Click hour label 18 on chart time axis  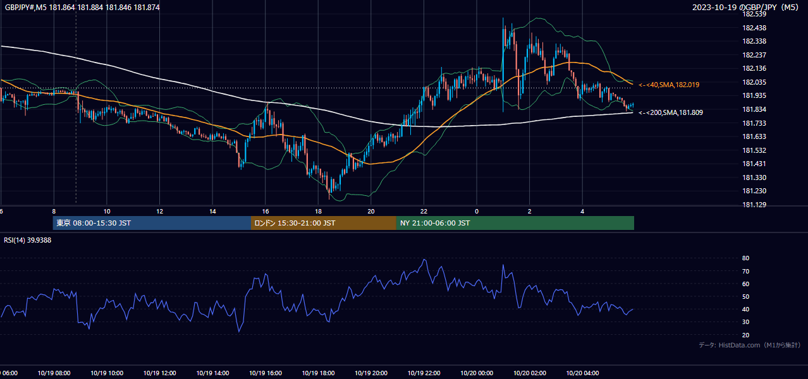(318, 211)
